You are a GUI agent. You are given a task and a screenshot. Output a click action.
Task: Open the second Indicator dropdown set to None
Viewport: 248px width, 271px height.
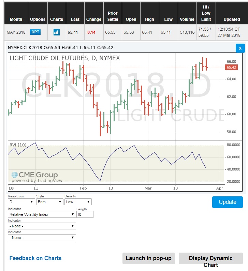(x=42, y=226)
